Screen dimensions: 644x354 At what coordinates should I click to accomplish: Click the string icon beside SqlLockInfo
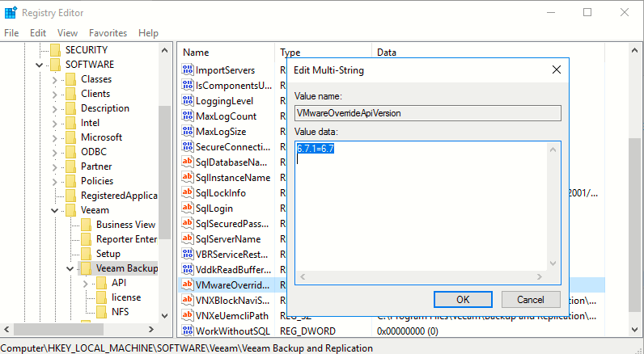[187, 192]
